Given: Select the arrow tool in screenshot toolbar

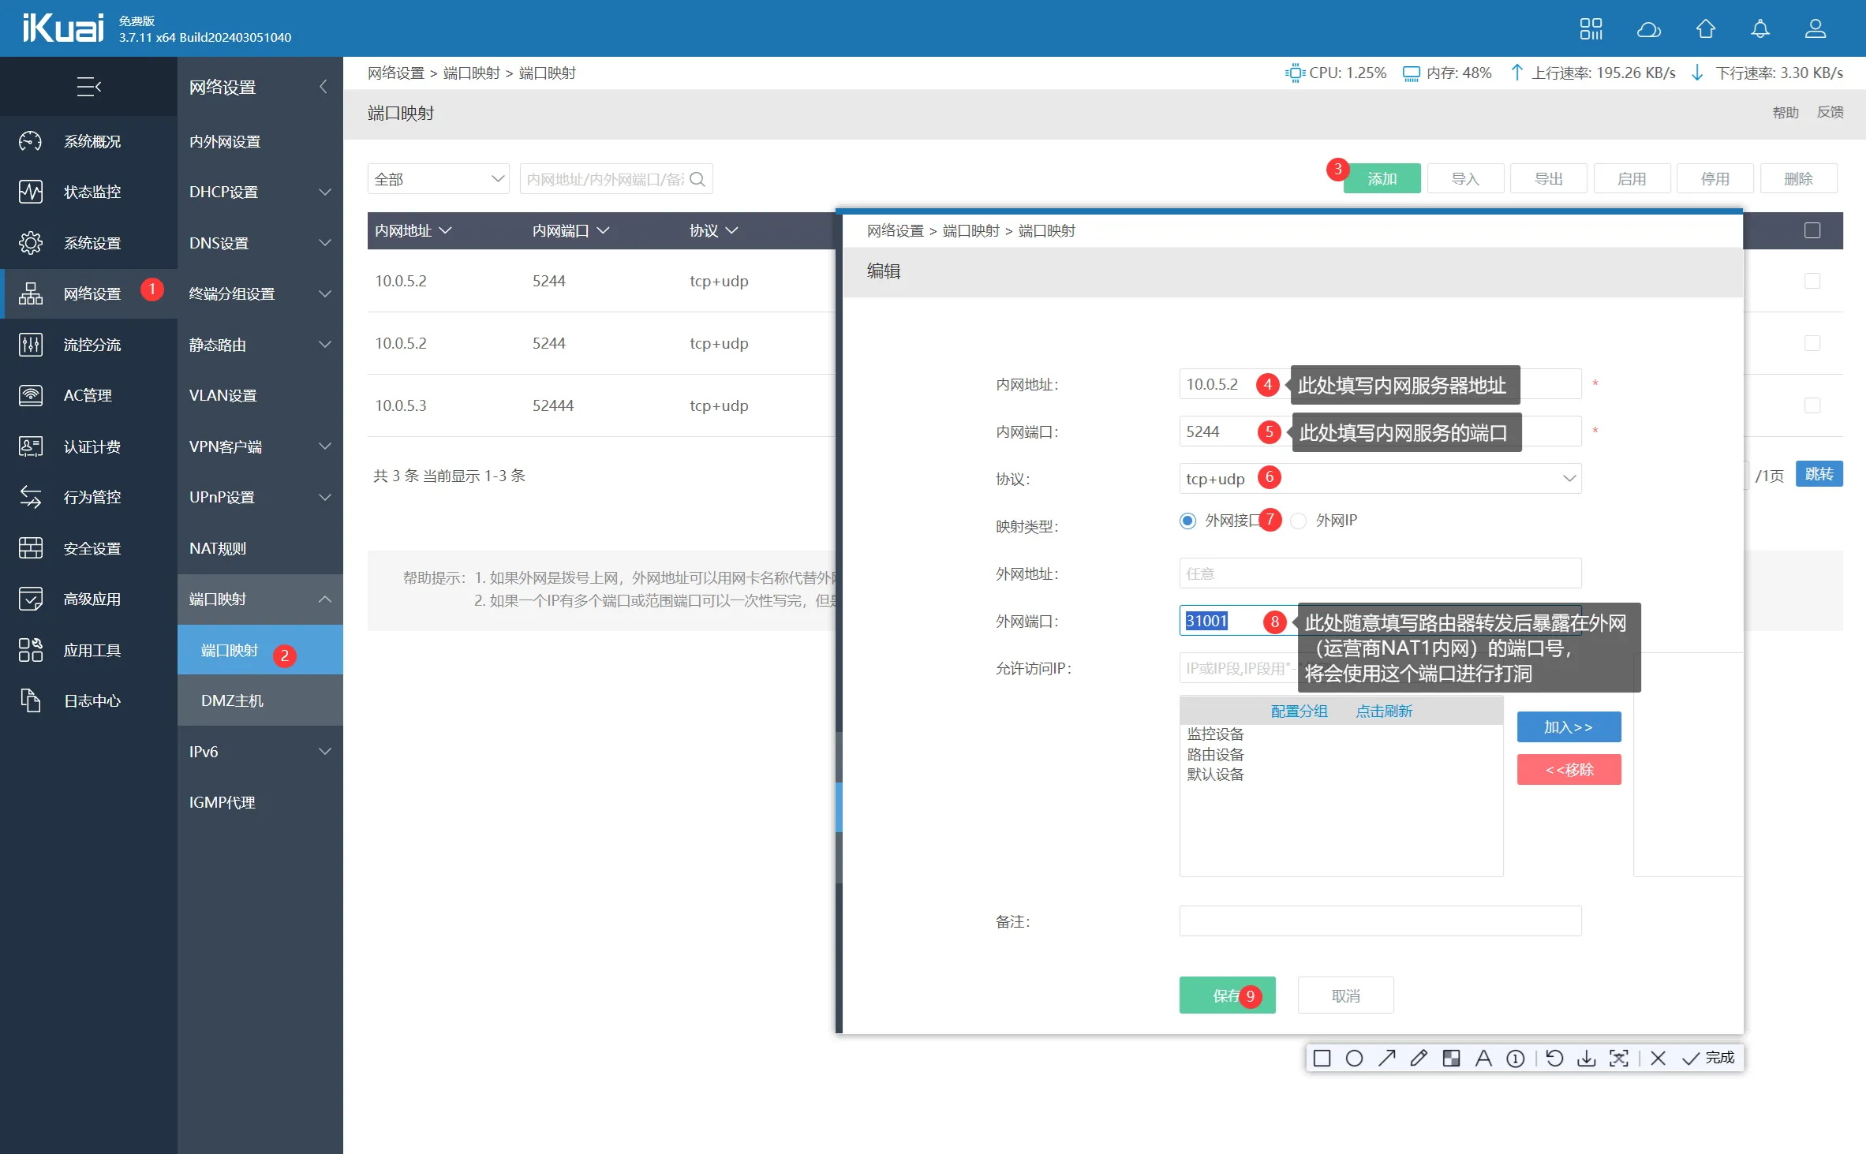Looking at the screenshot, I should point(1386,1058).
